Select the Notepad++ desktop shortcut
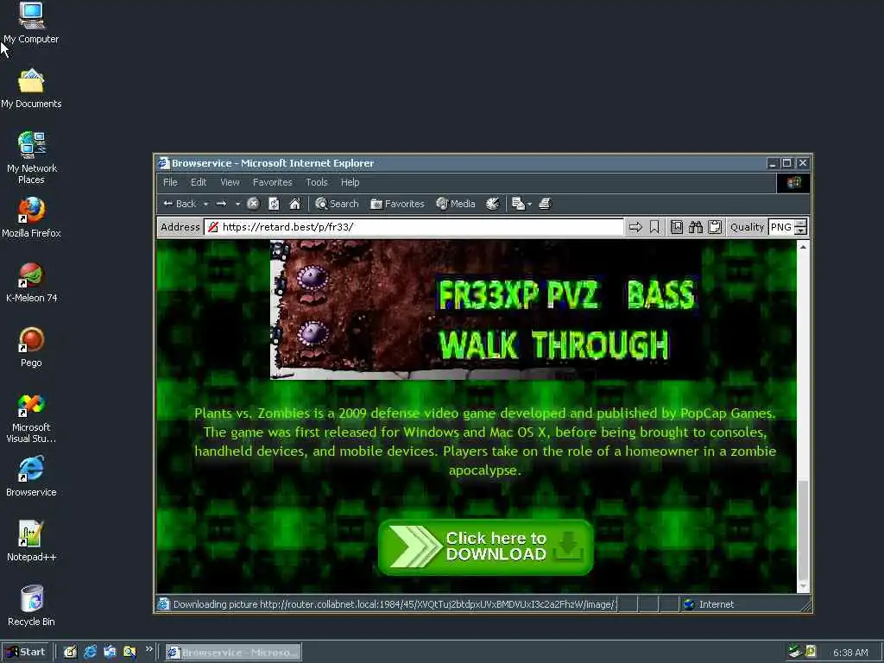This screenshot has height=663, width=884. (x=31, y=541)
